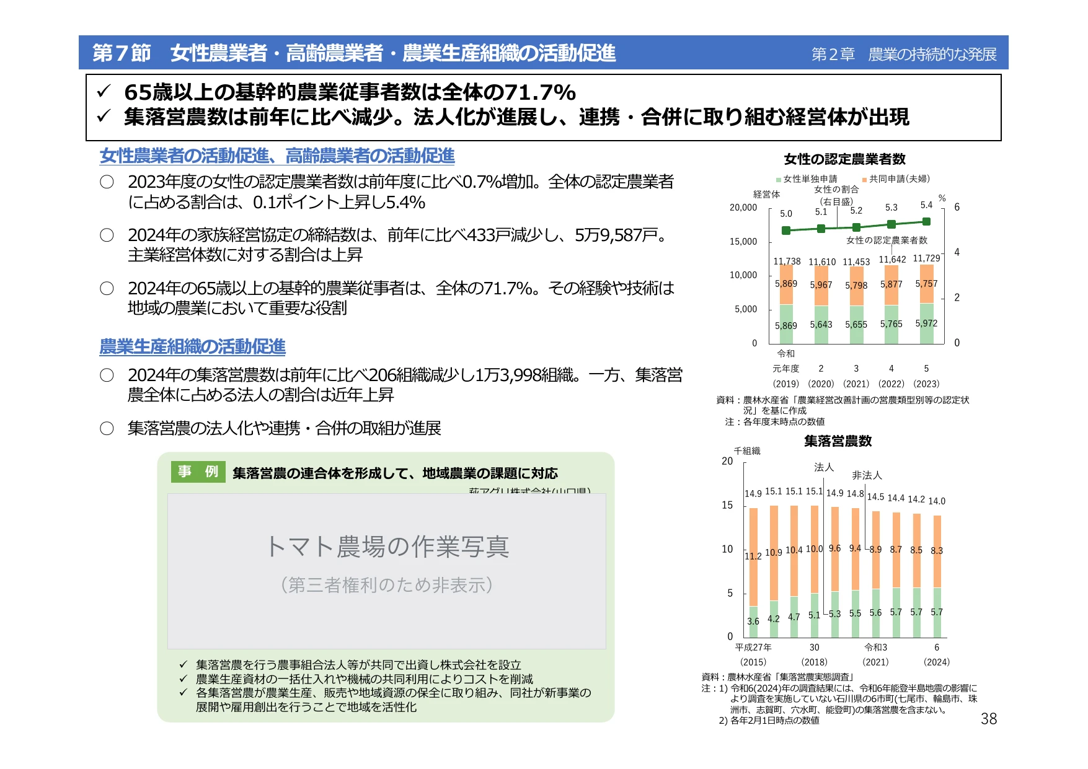Click the data label 5,967 in 2020 bar
The image size is (1088, 769).
tap(821, 285)
